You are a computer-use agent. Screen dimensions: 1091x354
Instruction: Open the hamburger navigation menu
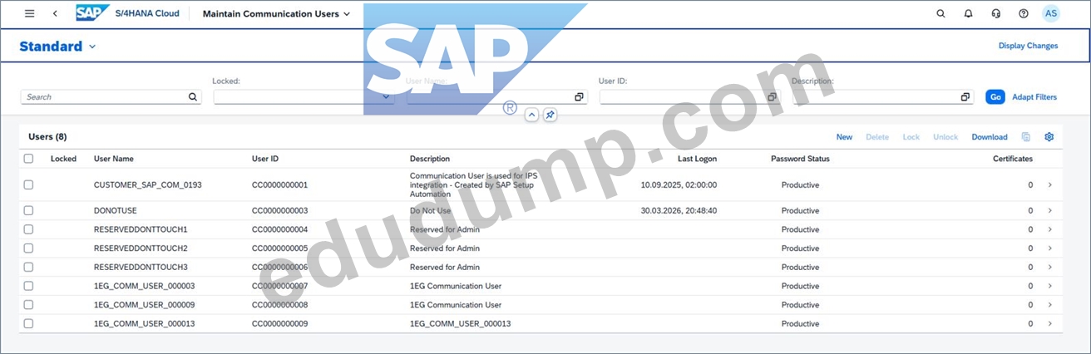(30, 13)
